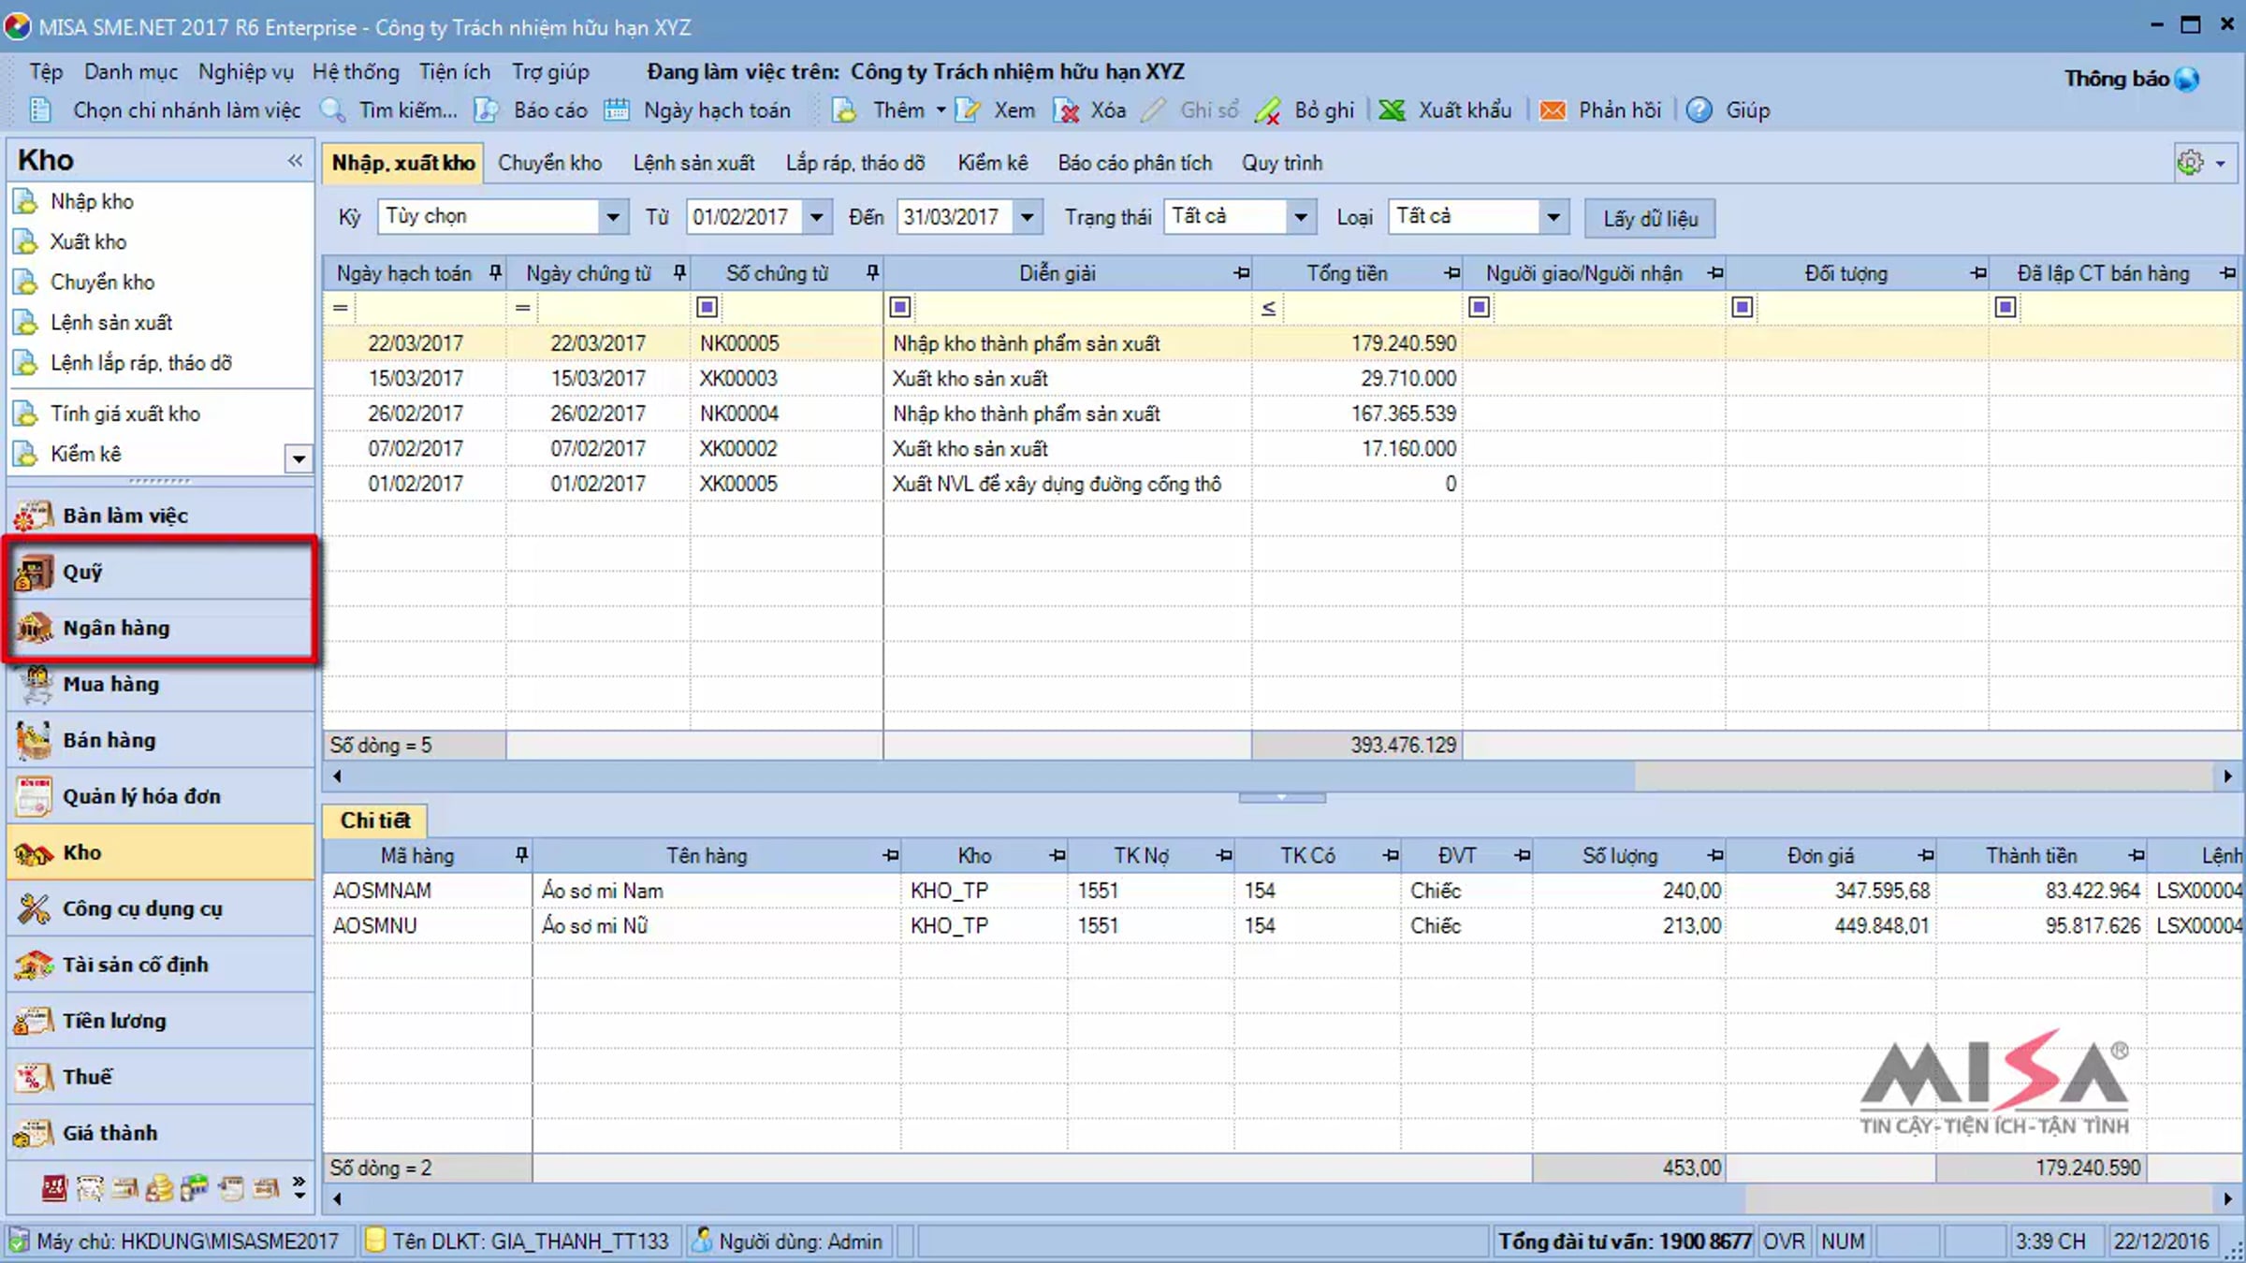The width and height of the screenshot is (2246, 1263).
Task: Open Xuất kho in Kho sidebar
Action: click(88, 241)
